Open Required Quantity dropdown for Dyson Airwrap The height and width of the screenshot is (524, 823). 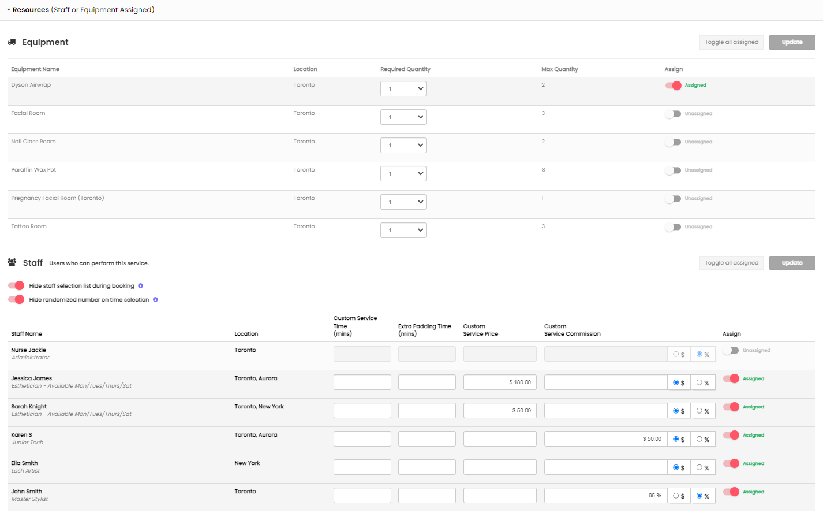click(403, 89)
